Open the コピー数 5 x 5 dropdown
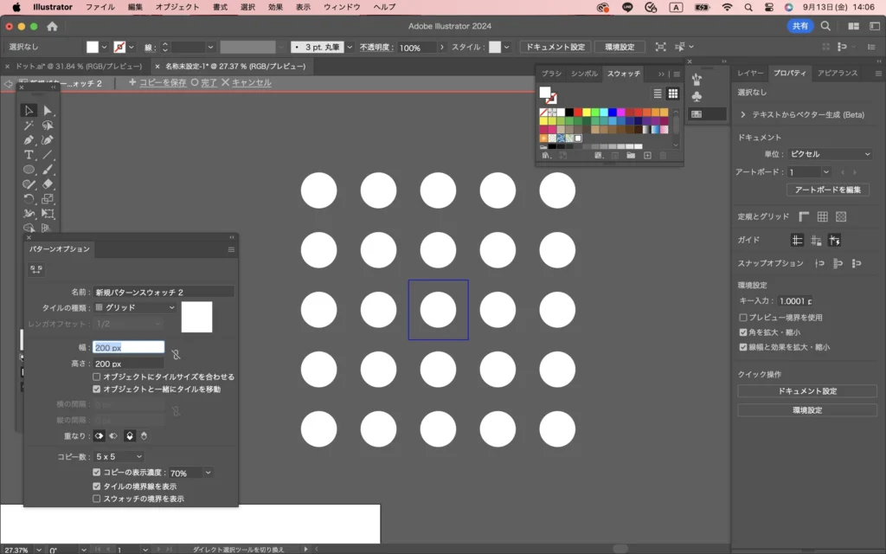Screen dimensions: 886x554 [x=119, y=456]
